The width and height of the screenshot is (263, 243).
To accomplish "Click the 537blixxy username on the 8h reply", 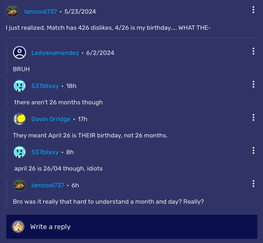I will coord(45,152).
